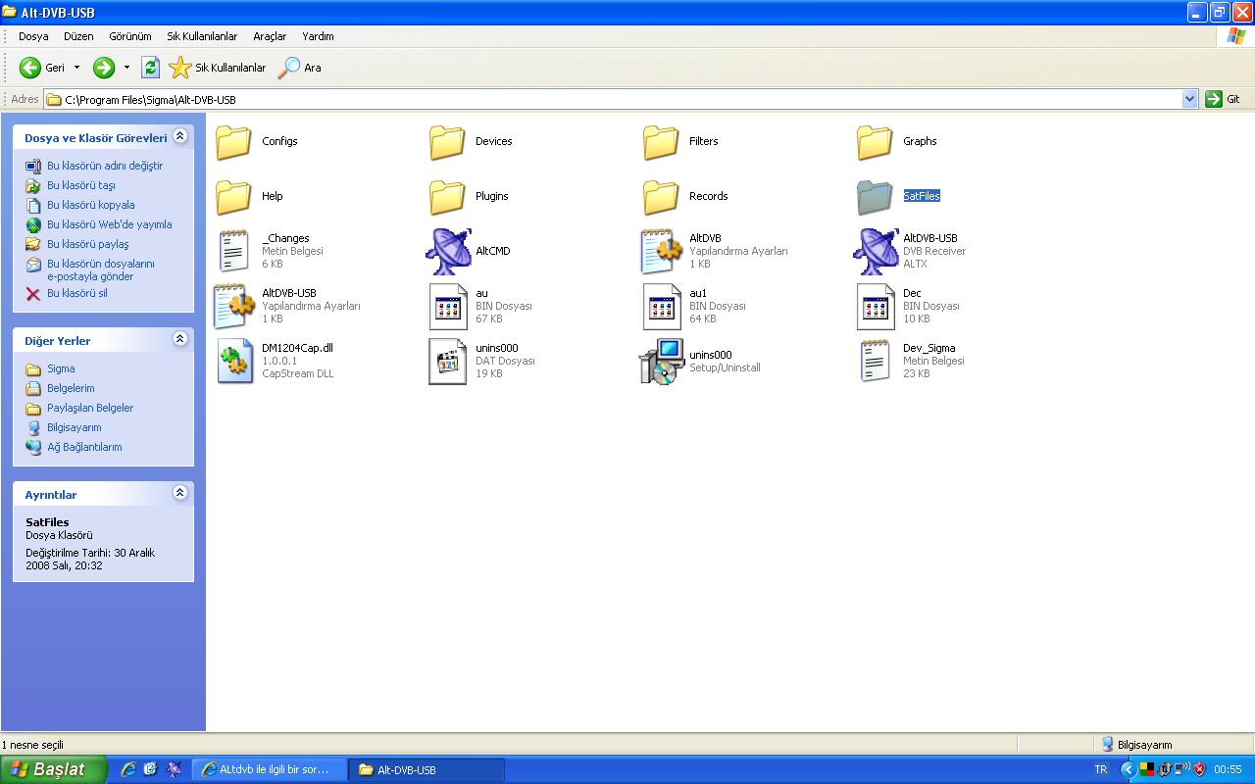Click the Git go button
Screen dimensions: 1255x784
(x=1224, y=99)
